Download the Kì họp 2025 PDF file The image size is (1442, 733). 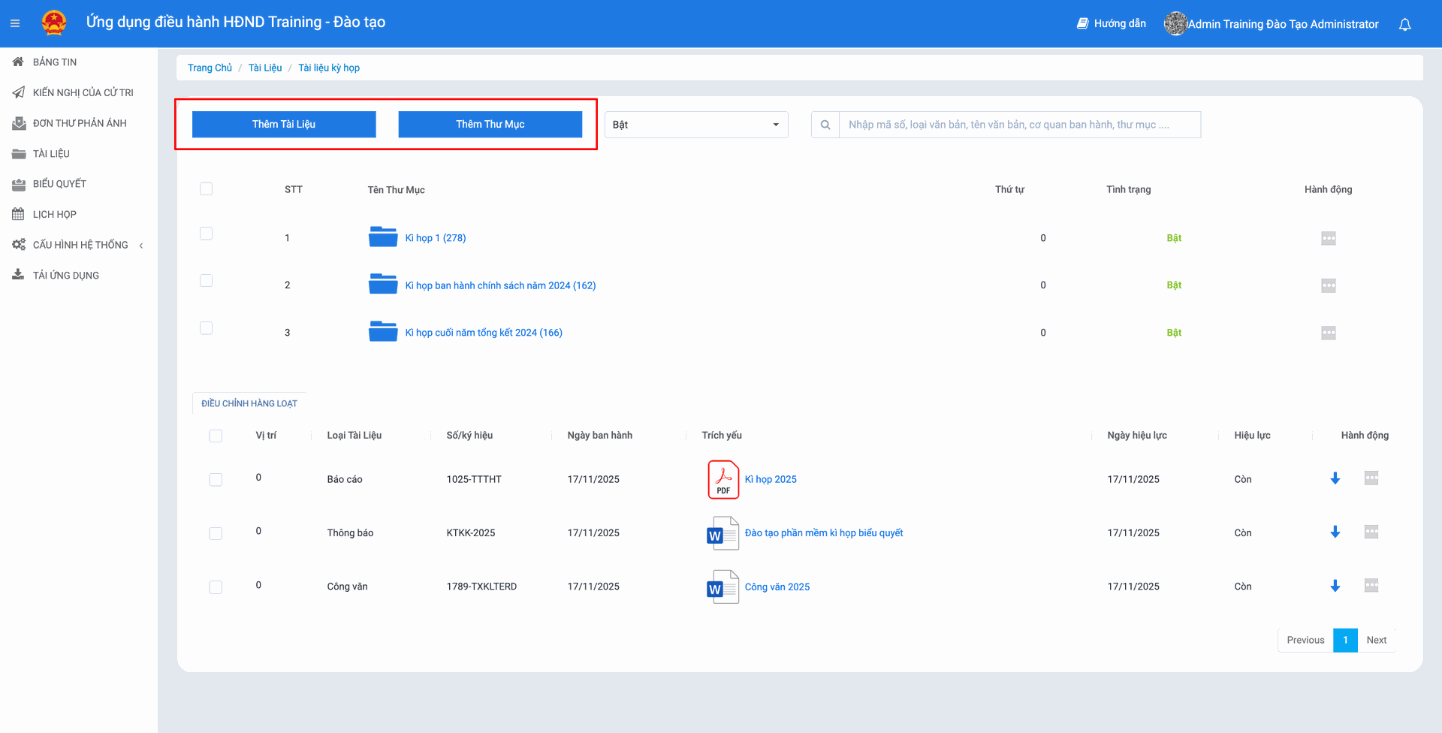point(1335,478)
